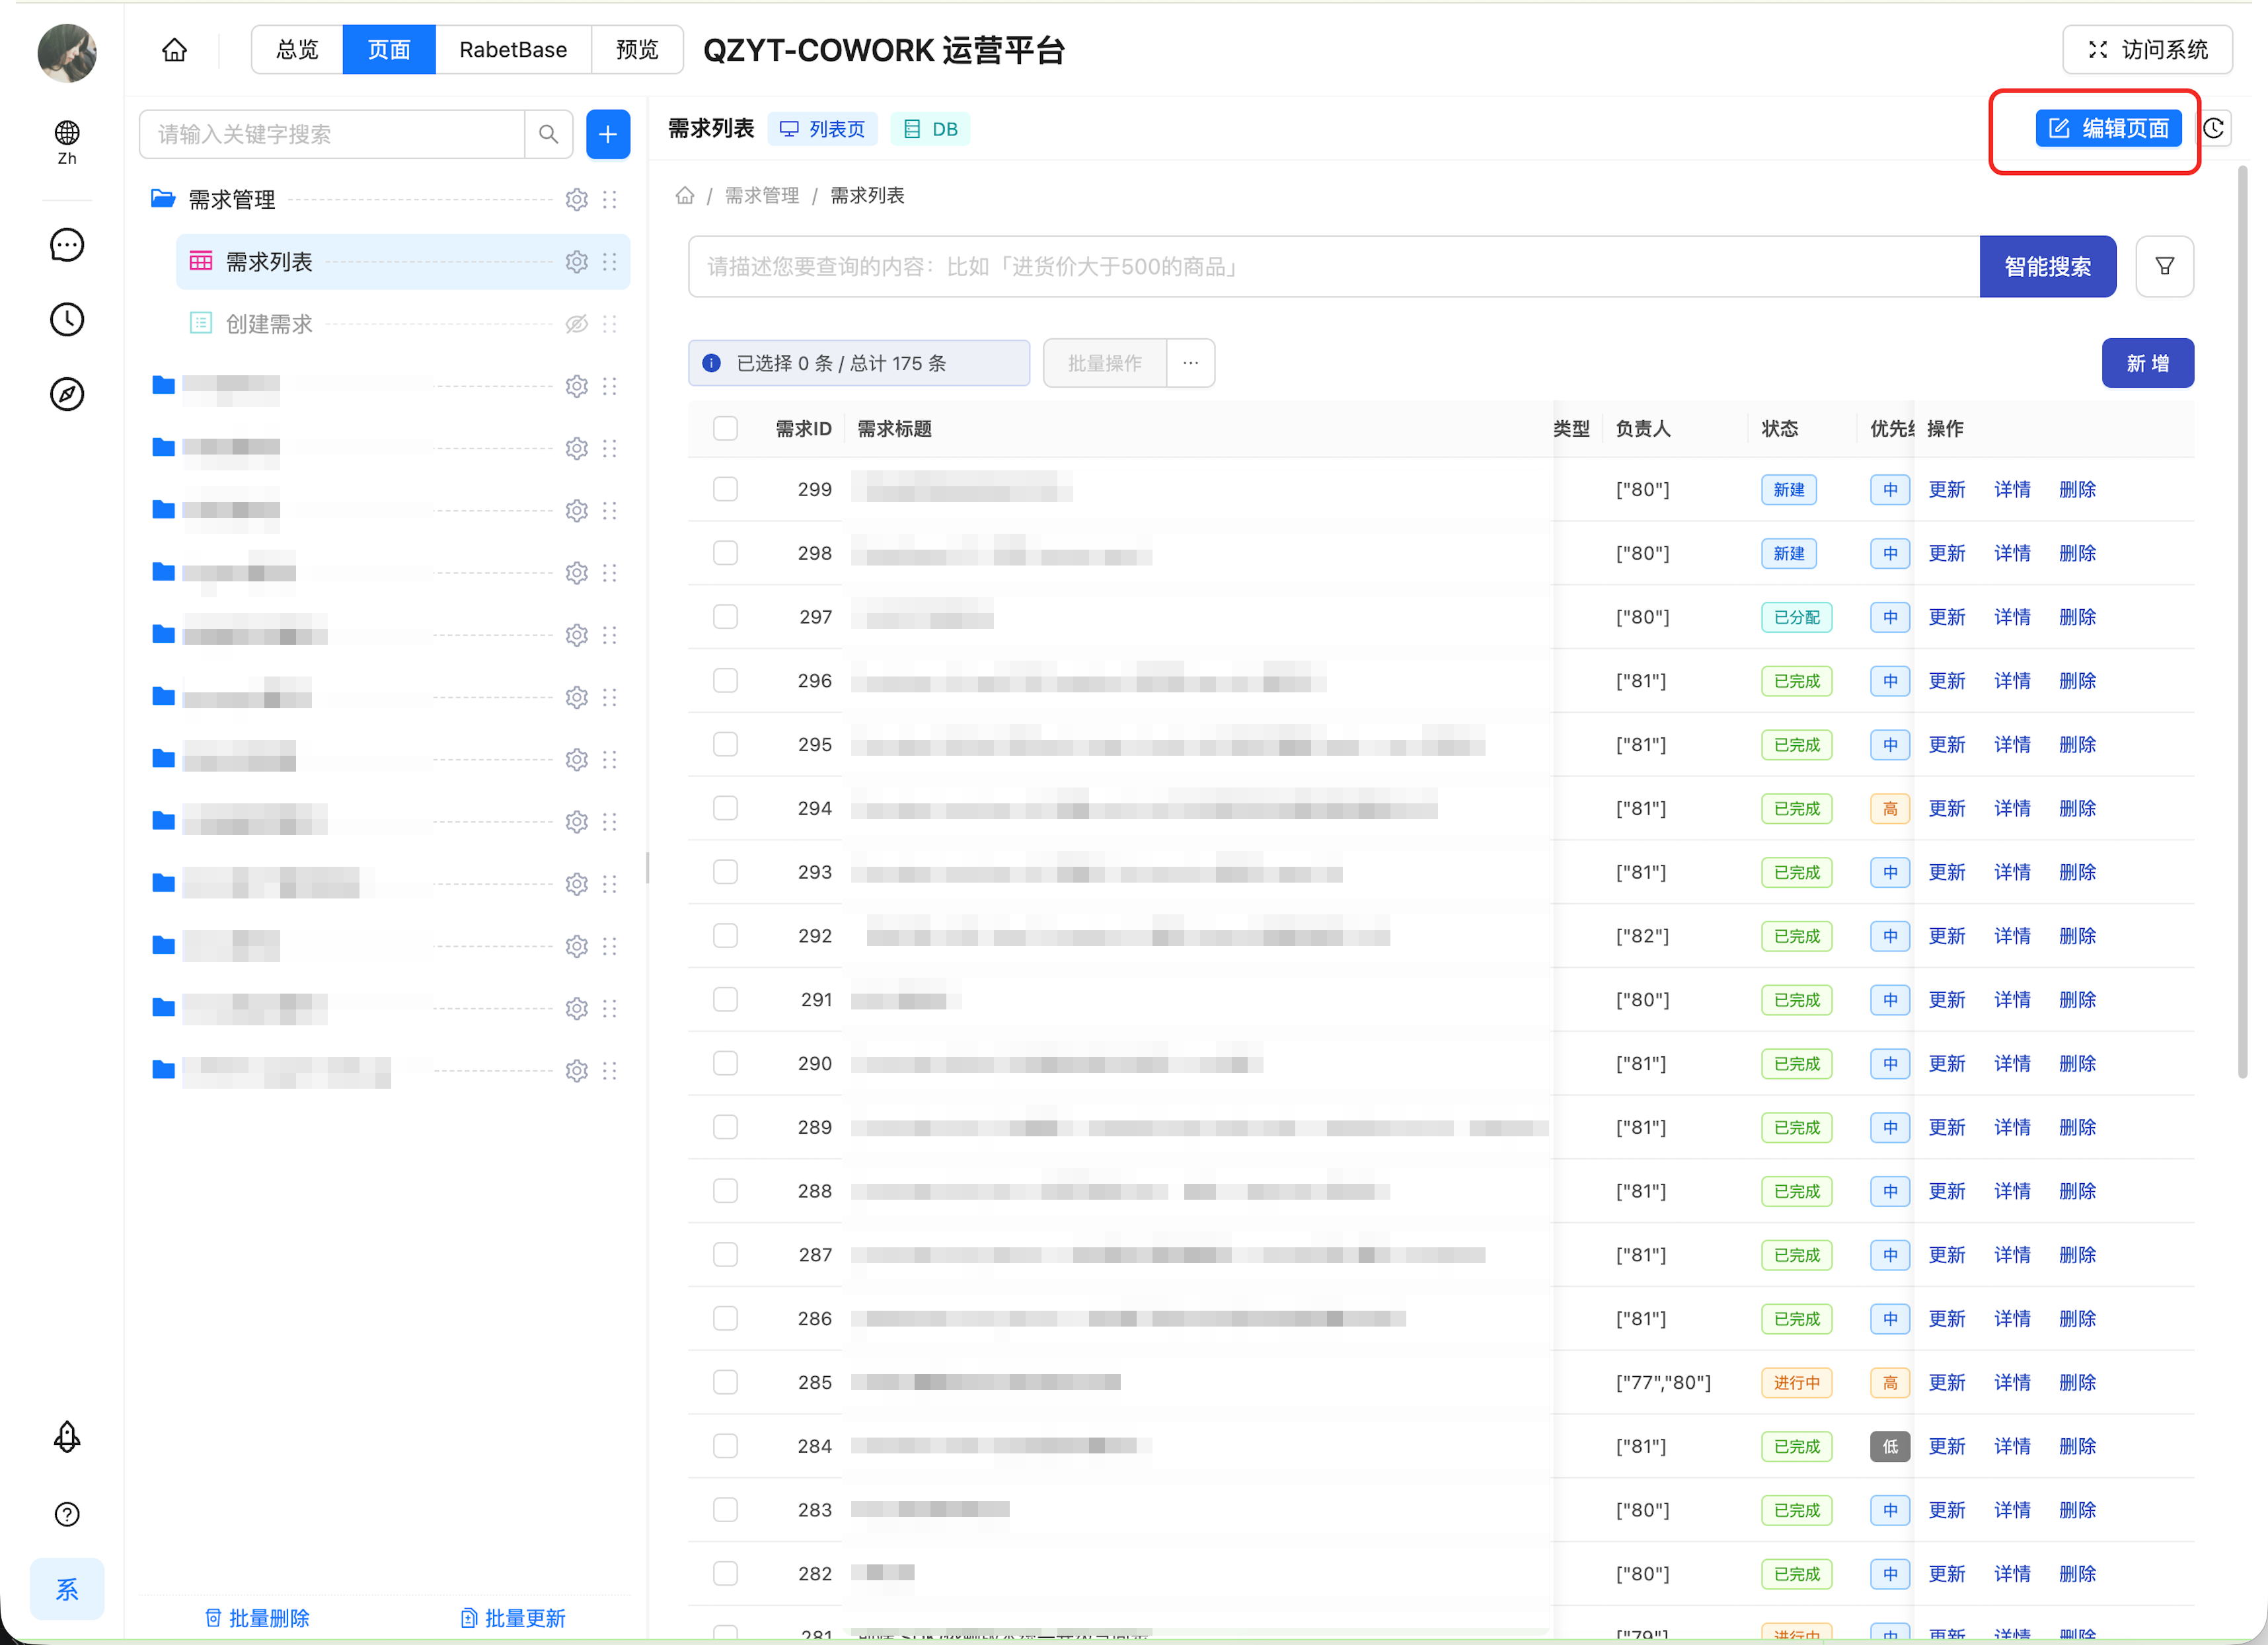
Task: Open the compass explore sidebar icon
Action: click(67, 394)
